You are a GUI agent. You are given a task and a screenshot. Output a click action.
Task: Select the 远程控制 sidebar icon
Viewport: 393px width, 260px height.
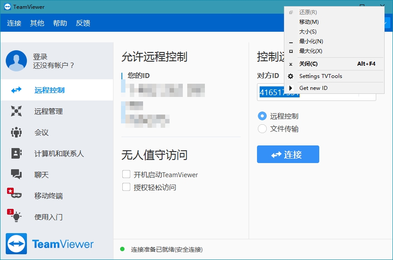[16, 90]
